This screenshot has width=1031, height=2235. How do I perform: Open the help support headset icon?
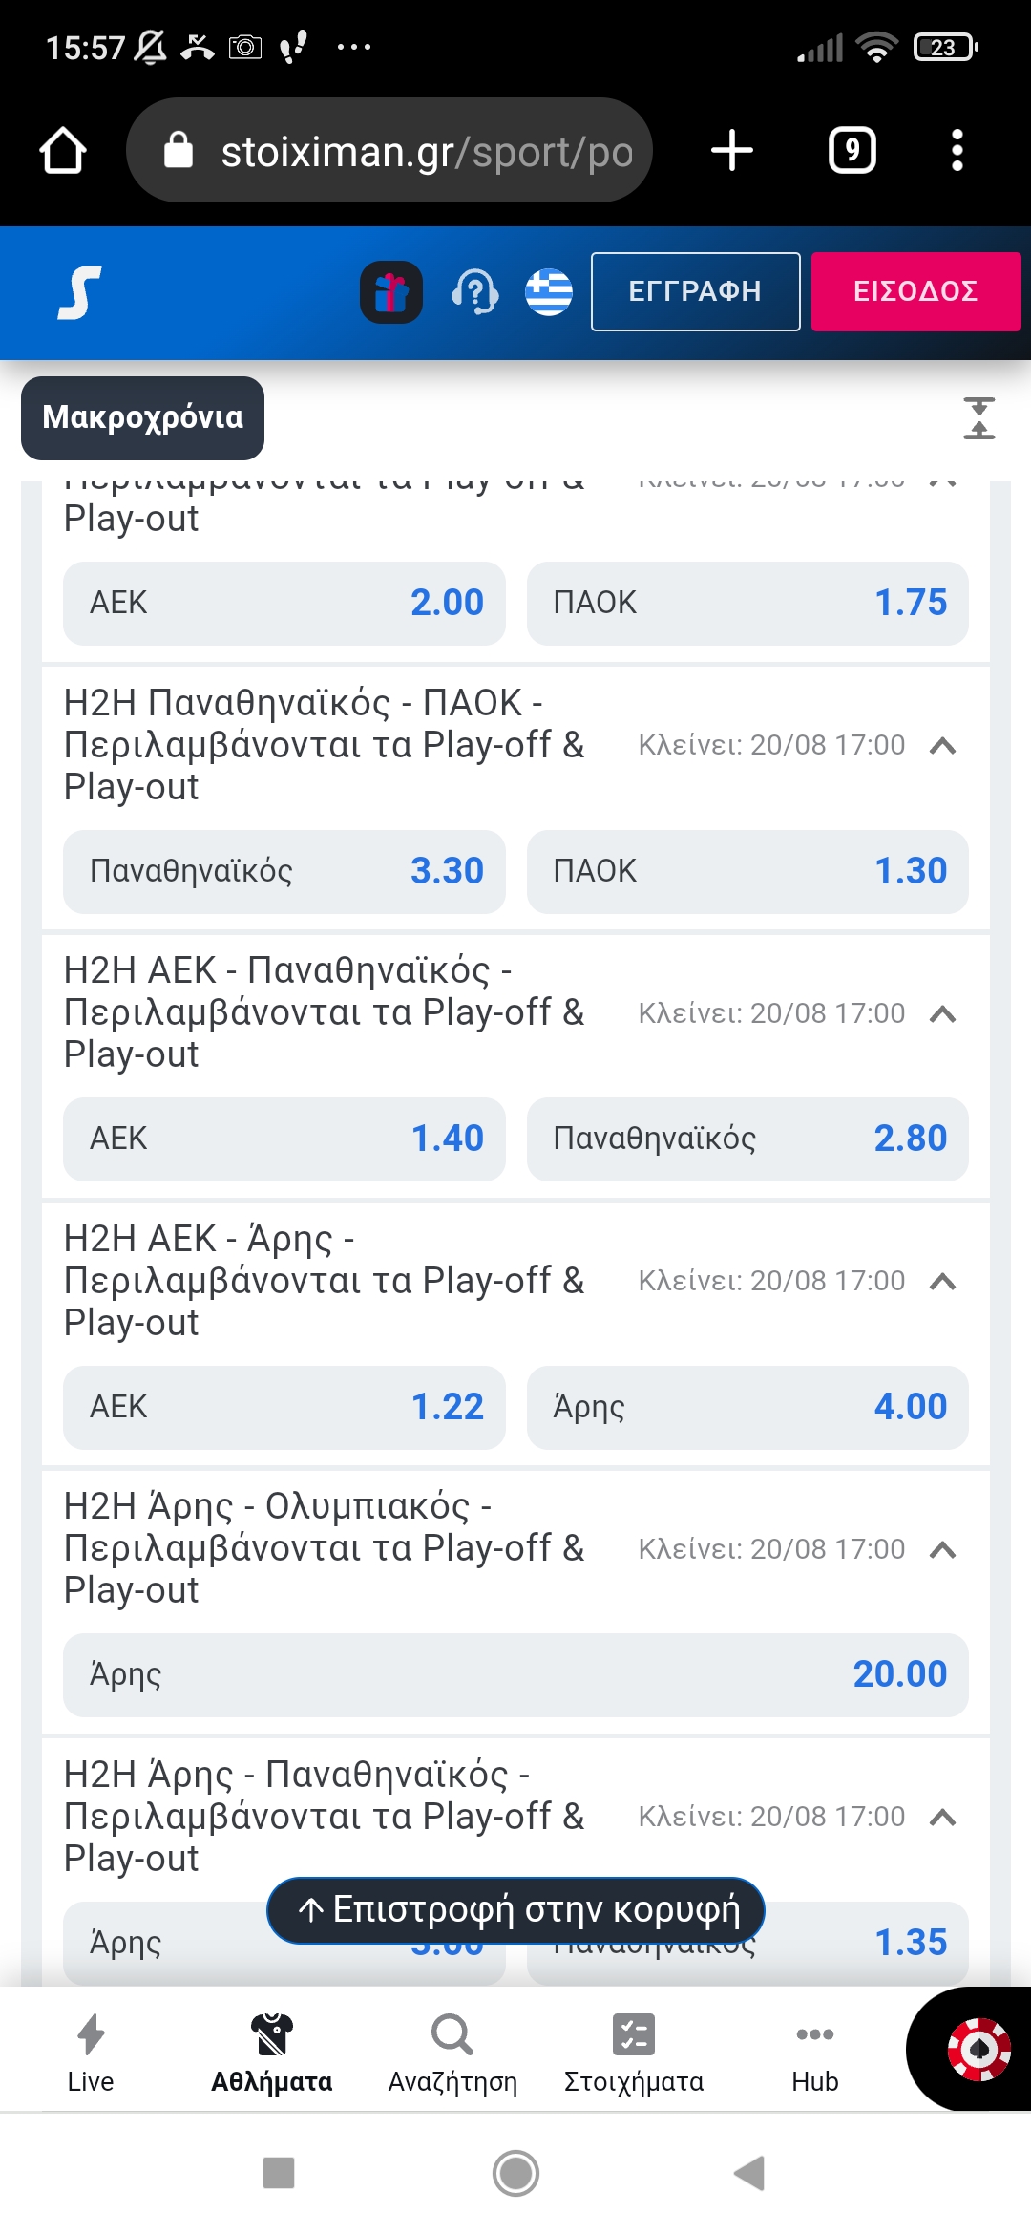(474, 292)
